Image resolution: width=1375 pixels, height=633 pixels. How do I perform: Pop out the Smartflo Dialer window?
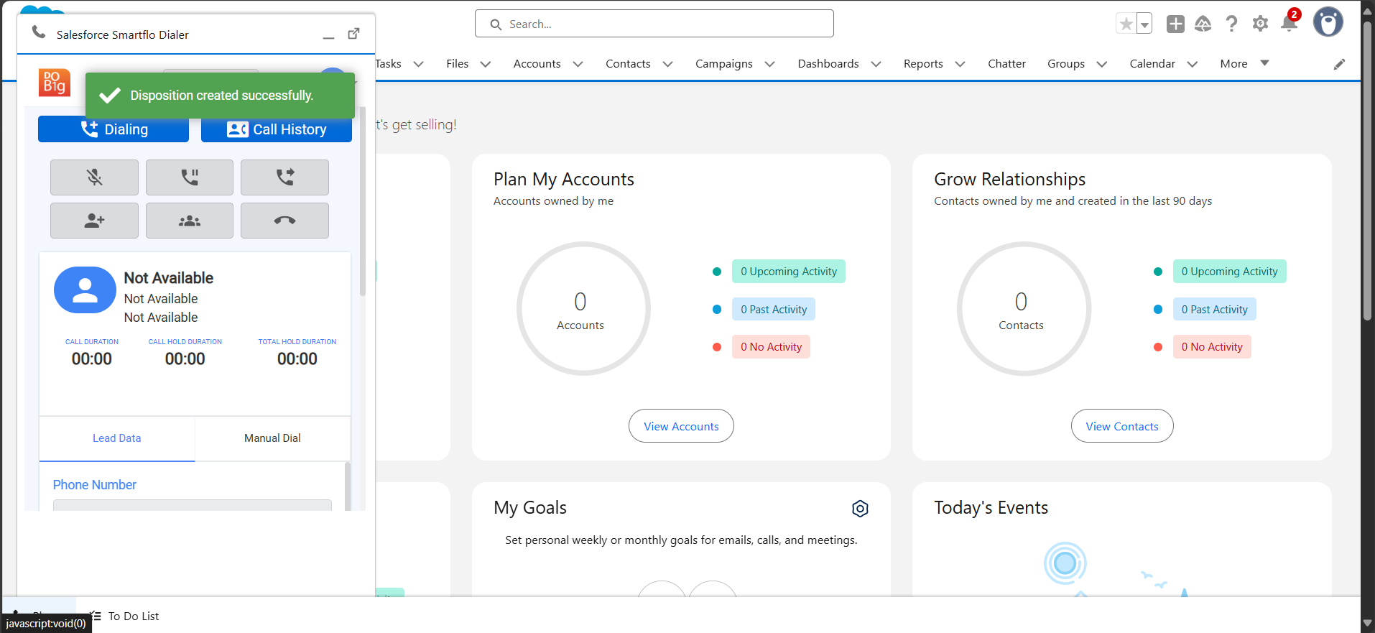pyautogui.click(x=353, y=34)
